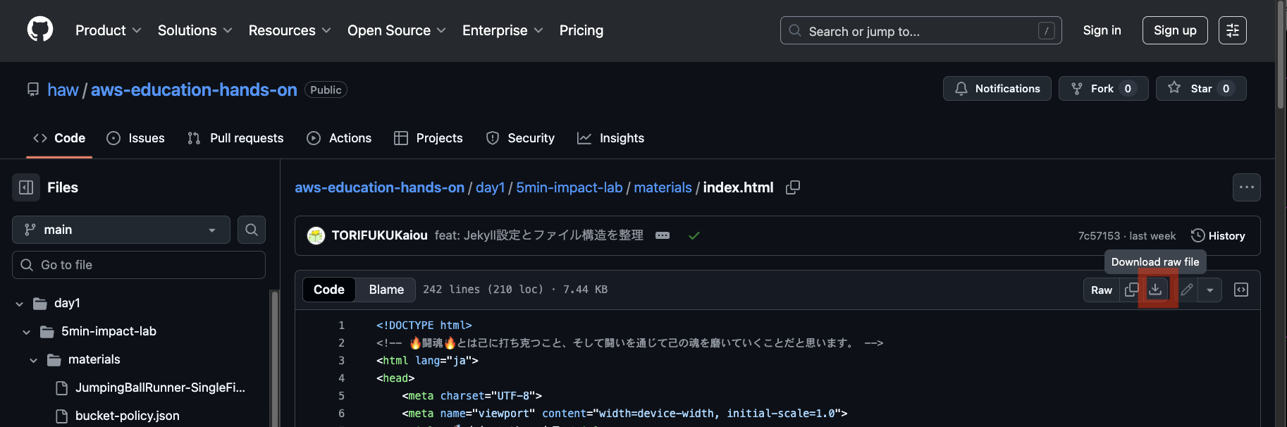Switch to the Issues tab
Screen dimensions: 1287x427
click(135, 138)
